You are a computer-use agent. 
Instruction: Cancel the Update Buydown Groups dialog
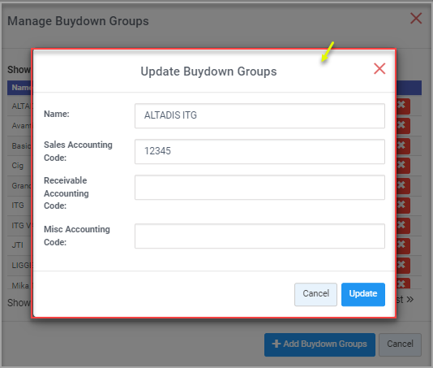click(x=315, y=294)
